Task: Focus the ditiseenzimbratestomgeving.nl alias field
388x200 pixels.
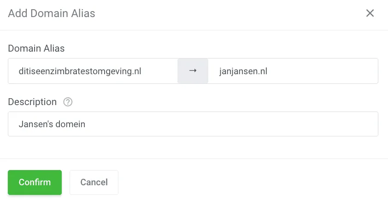Action: [93, 71]
